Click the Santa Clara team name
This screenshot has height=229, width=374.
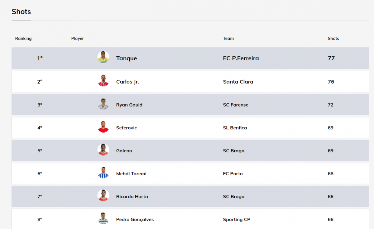pos(238,82)
